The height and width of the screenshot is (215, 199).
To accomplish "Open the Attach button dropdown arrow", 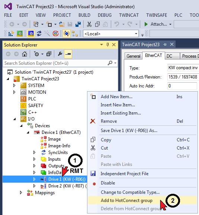I will click(170, 25).
